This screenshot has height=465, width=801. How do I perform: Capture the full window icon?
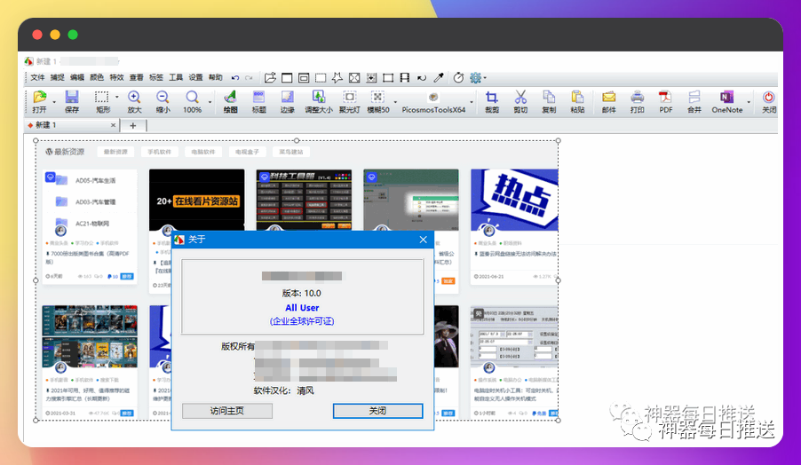point(287,77)
